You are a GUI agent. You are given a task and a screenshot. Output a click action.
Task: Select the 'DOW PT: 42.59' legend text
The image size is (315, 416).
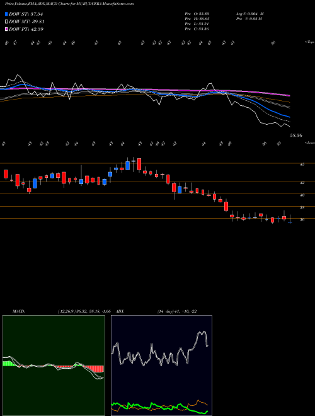pyautogui.click(x=26, y=29)
